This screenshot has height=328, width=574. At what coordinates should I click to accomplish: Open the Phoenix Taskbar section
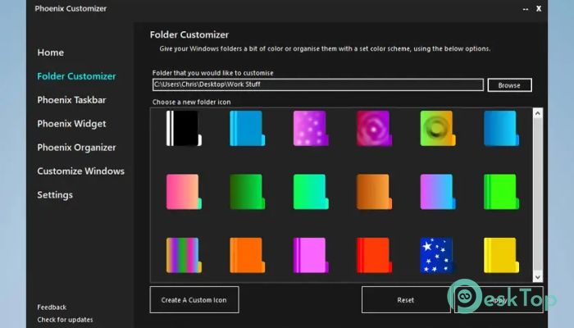[71, 100]
